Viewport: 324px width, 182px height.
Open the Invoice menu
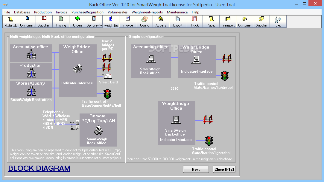(x=62, y=12)
